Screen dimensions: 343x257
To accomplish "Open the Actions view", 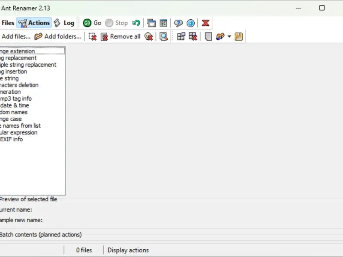I will pyautogui.click(x=34, y=23).
